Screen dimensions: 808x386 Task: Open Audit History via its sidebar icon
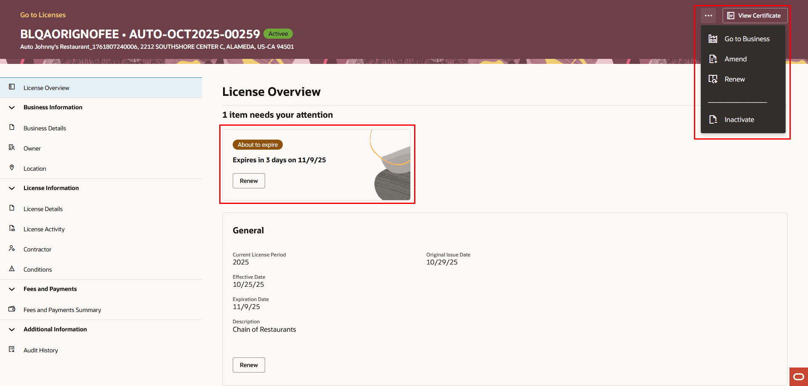pos(12,349)
